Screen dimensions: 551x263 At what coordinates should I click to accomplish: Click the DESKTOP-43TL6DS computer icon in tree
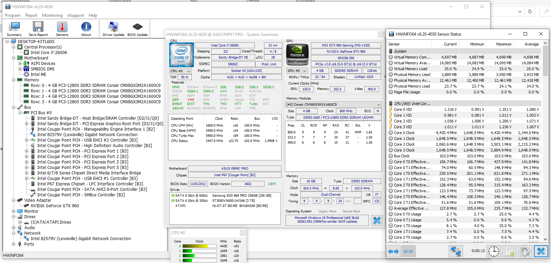coord(14,42)
